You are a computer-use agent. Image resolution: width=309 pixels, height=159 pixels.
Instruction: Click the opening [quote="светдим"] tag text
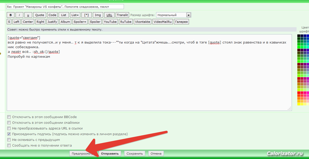coord(24,38)
